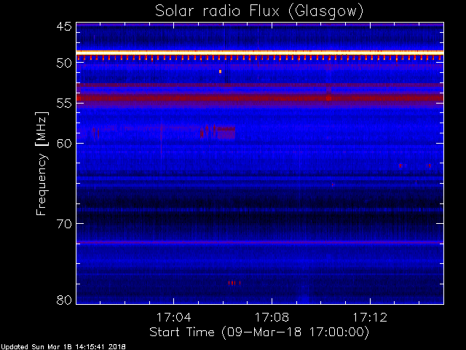Select the 50 frequency axis label
Image resolution: width=466 pixels, height=350 pixels.
(x=64, y=63)
